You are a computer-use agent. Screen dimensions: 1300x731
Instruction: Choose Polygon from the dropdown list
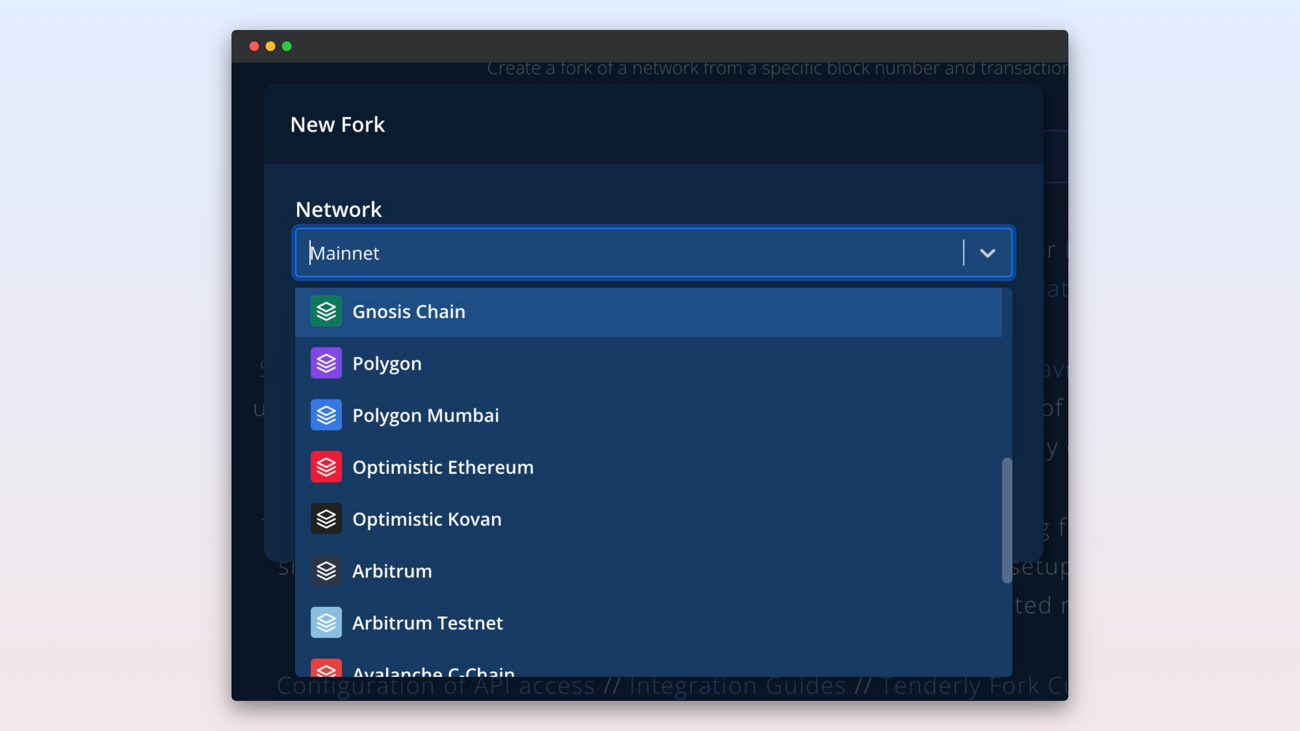[x=387, y=364]
